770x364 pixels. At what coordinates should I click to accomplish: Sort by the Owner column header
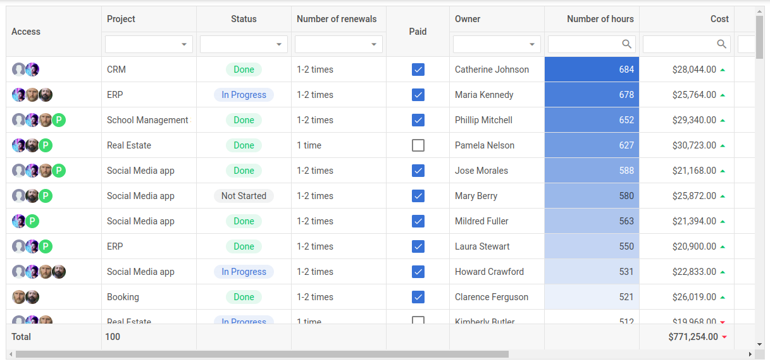468,19
